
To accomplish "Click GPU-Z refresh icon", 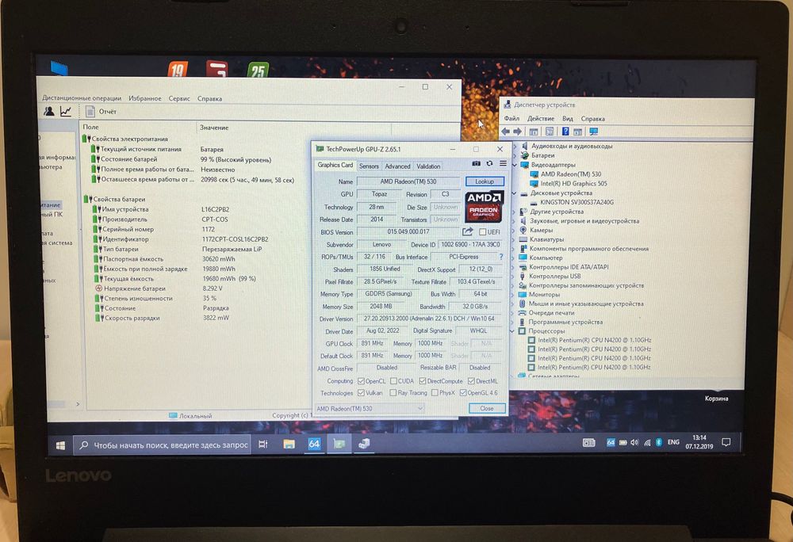I will click(x=489, y=164).
